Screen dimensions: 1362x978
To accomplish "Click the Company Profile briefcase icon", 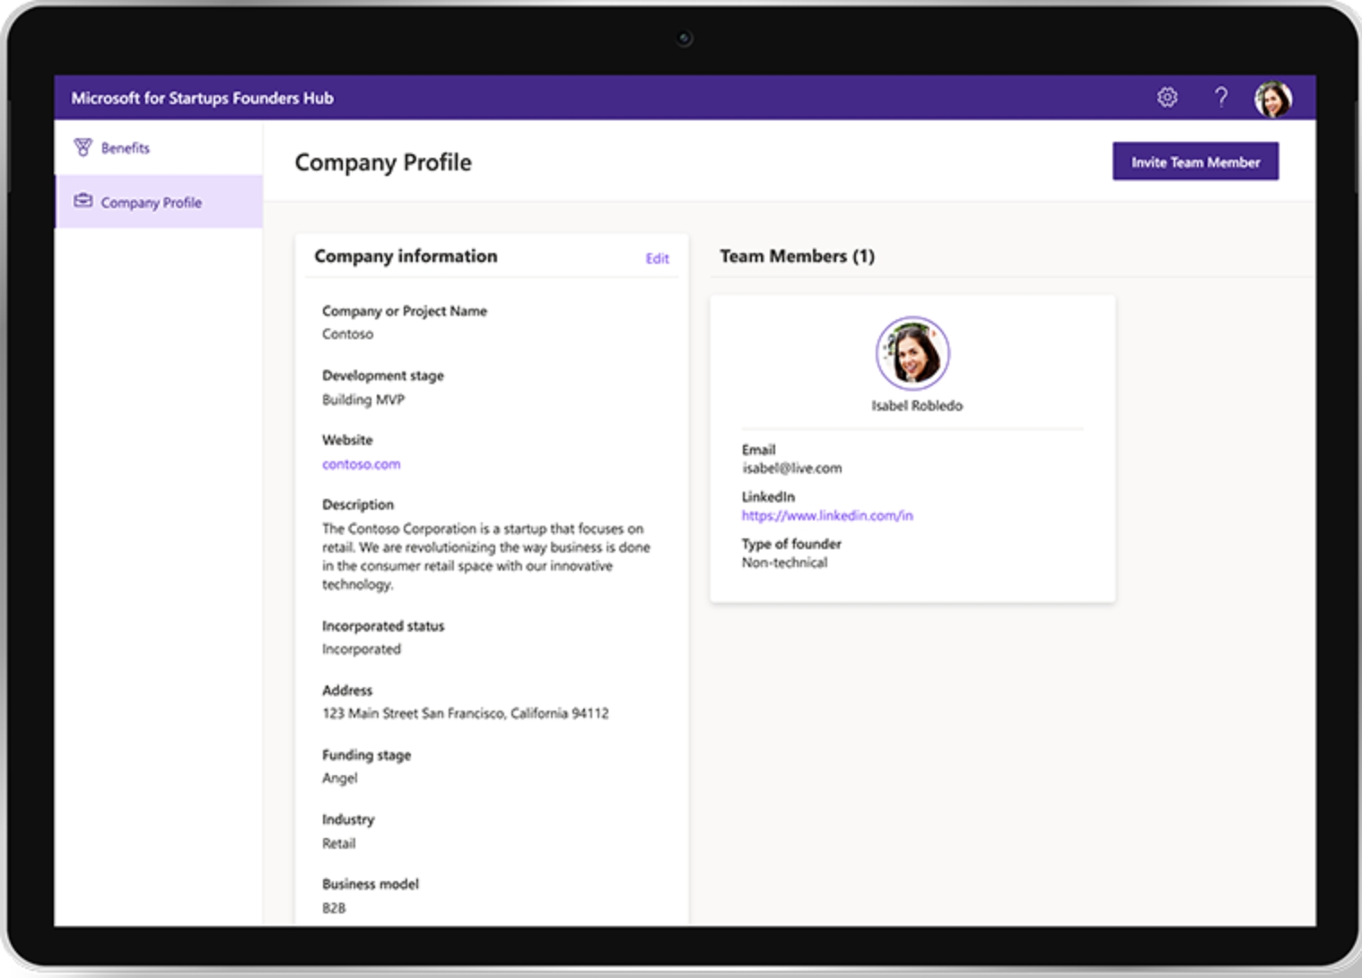I will pos(83,201).
